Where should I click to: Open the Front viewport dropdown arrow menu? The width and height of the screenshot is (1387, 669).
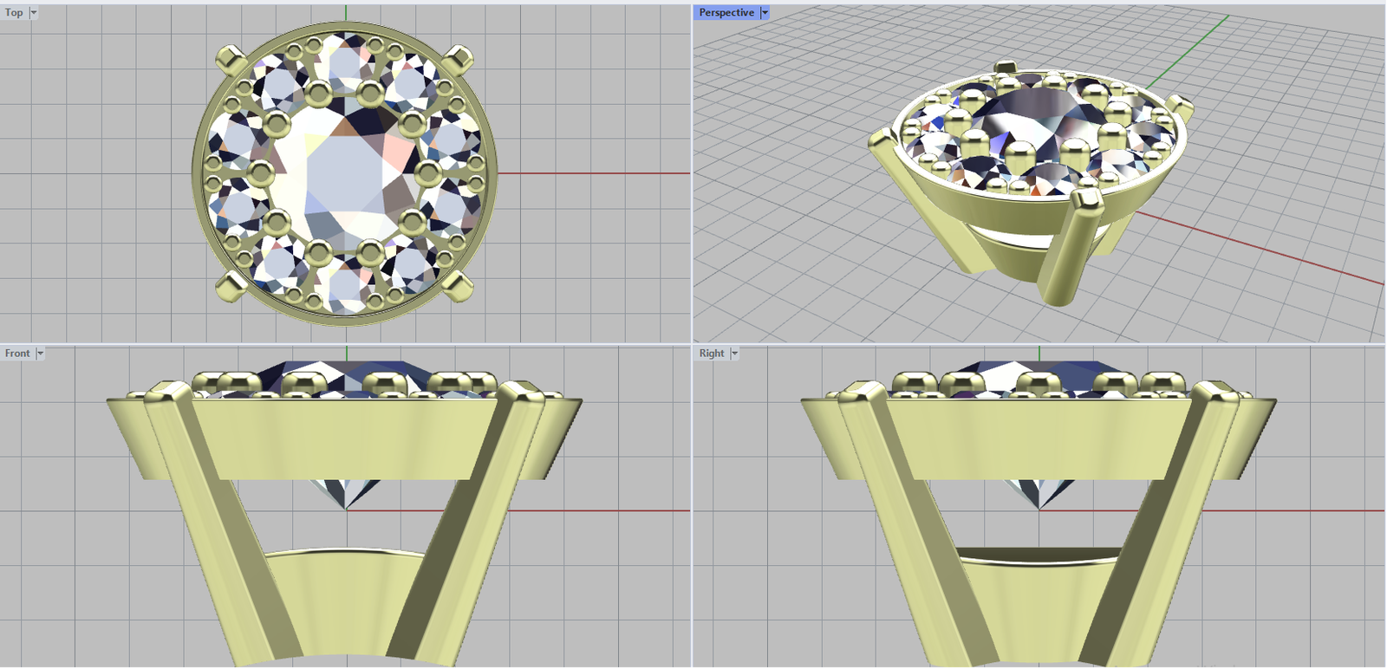click(40, 353)
